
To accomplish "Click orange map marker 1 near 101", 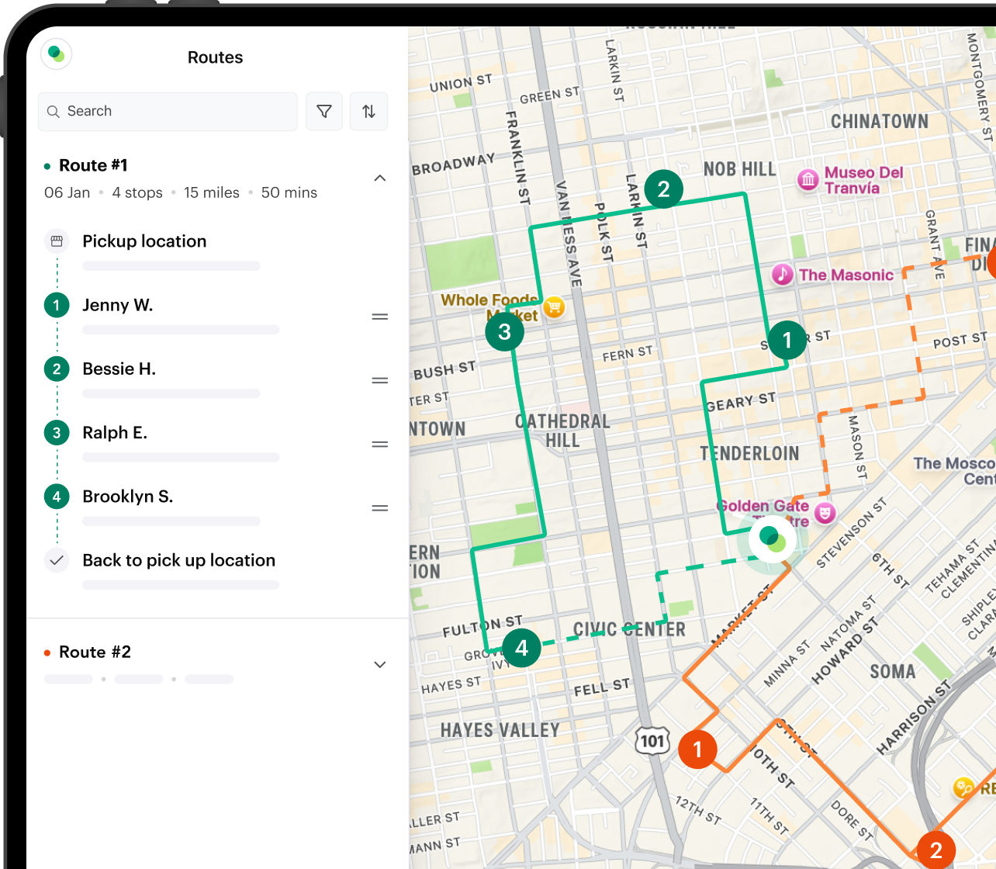I will 697,749.
